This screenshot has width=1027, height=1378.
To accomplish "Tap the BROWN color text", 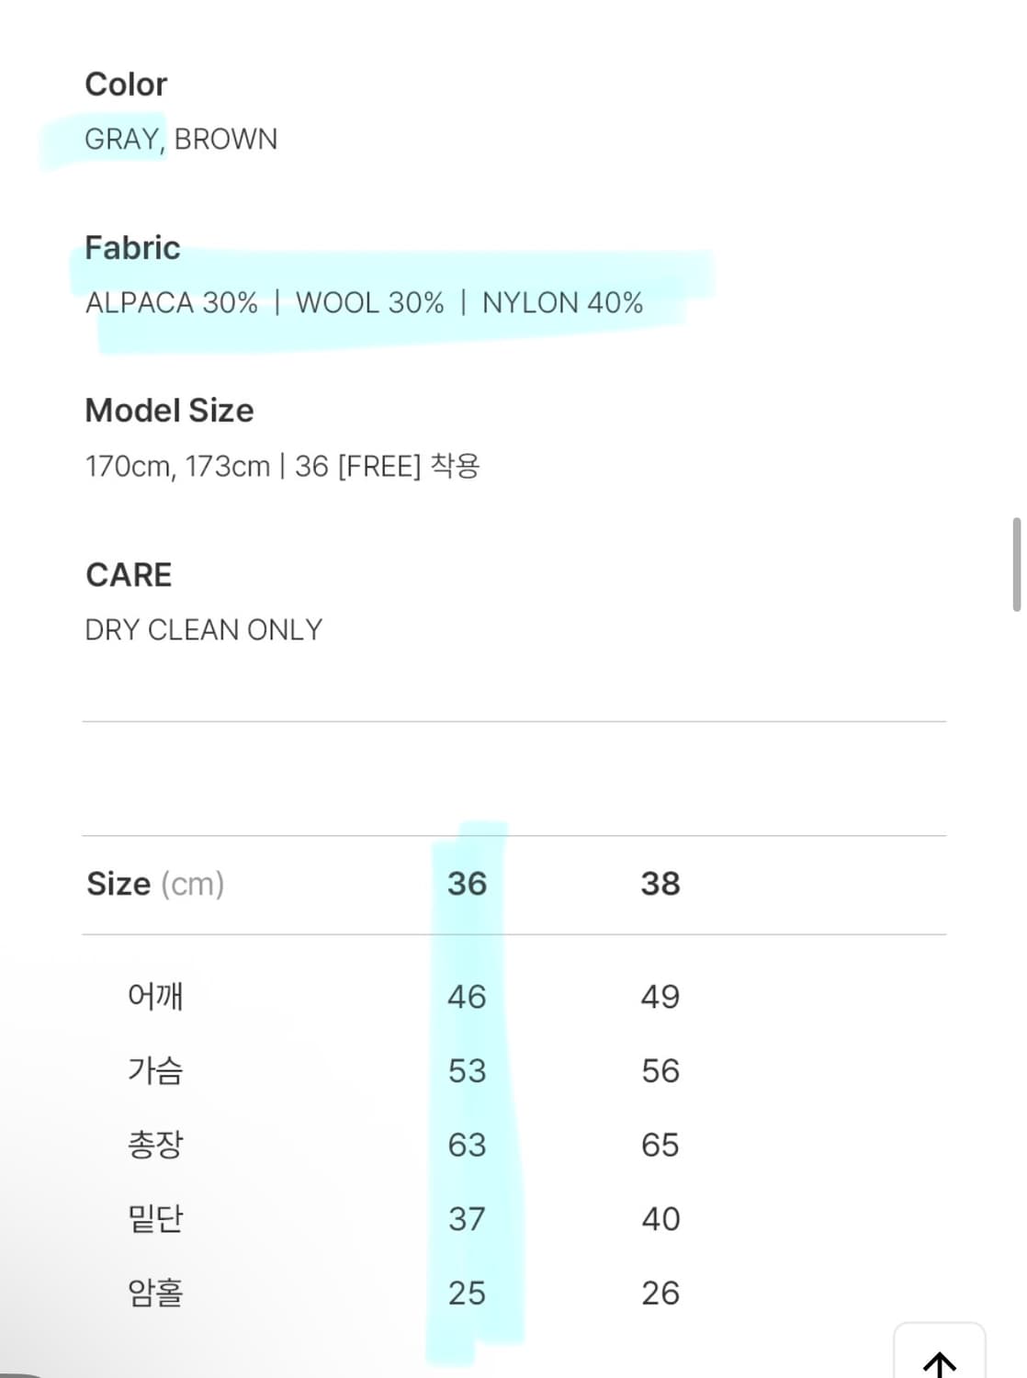I will pos(226,140).
